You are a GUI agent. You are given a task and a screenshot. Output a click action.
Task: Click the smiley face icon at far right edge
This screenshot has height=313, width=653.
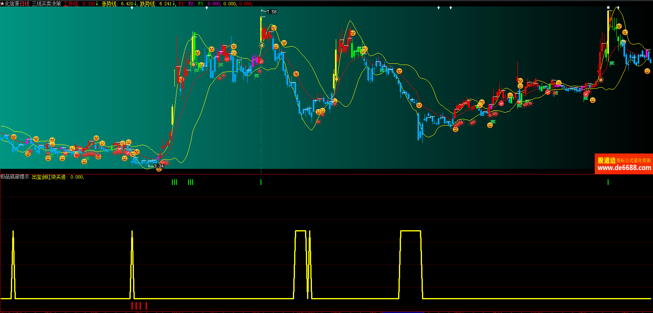coord(647,71)
